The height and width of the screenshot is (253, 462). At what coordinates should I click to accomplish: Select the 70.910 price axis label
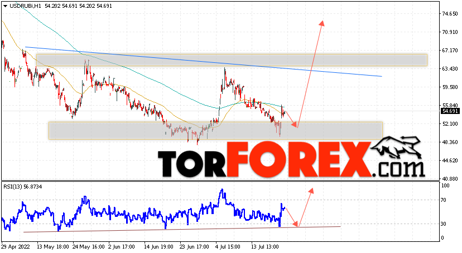coord(450,32)
